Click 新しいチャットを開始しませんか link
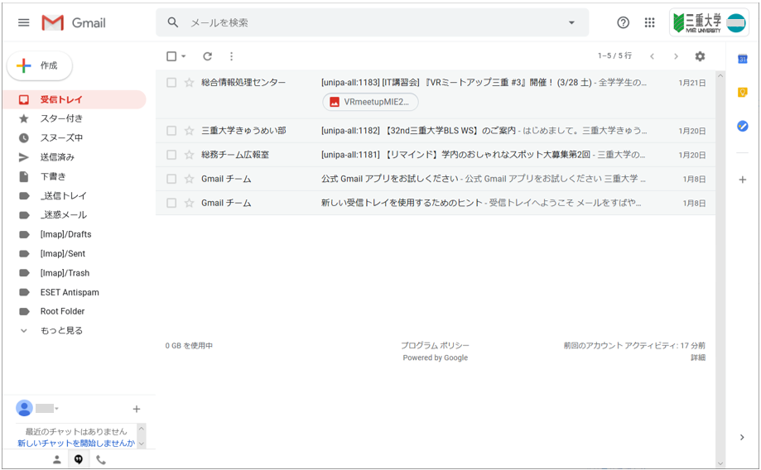 pos(76,443)
